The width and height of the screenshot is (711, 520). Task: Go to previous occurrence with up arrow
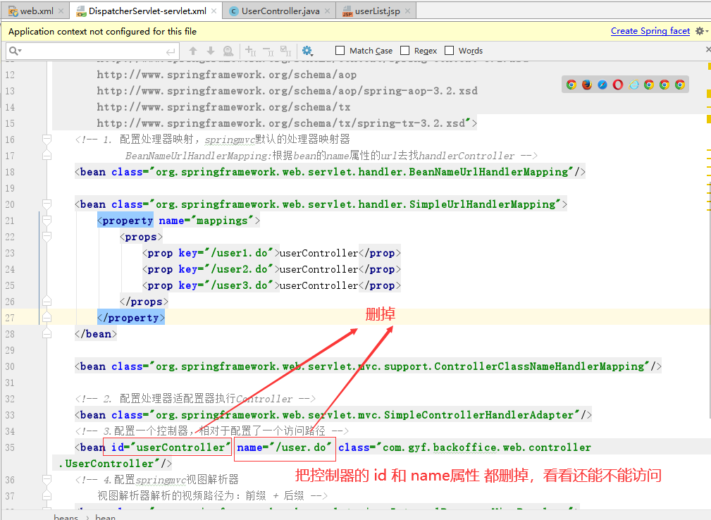(x=192, y=51)
